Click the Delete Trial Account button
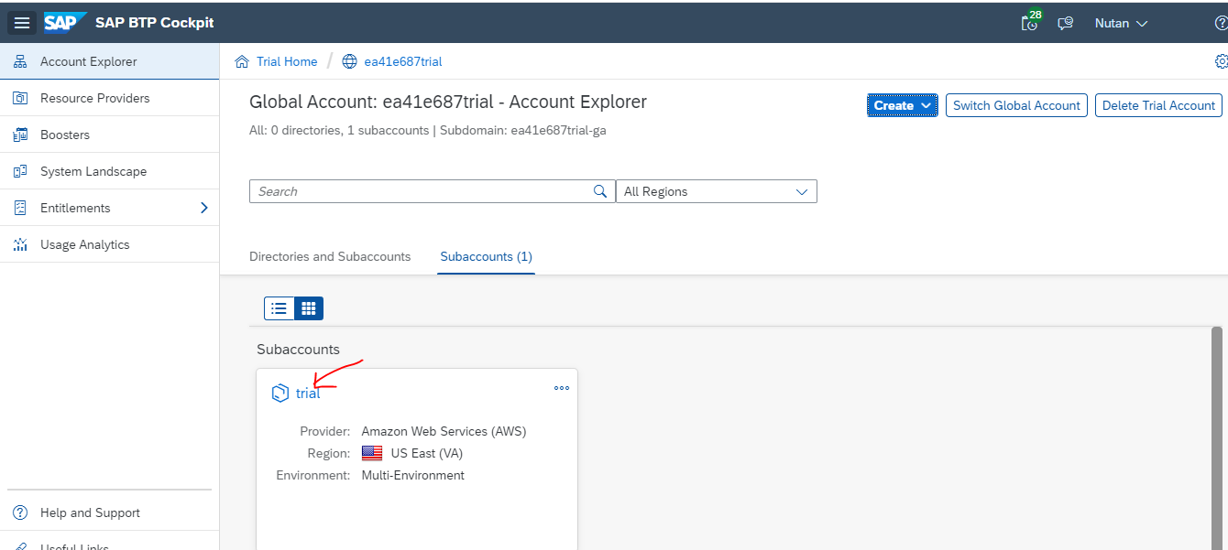1228x550 pixels. [1158, 105]
